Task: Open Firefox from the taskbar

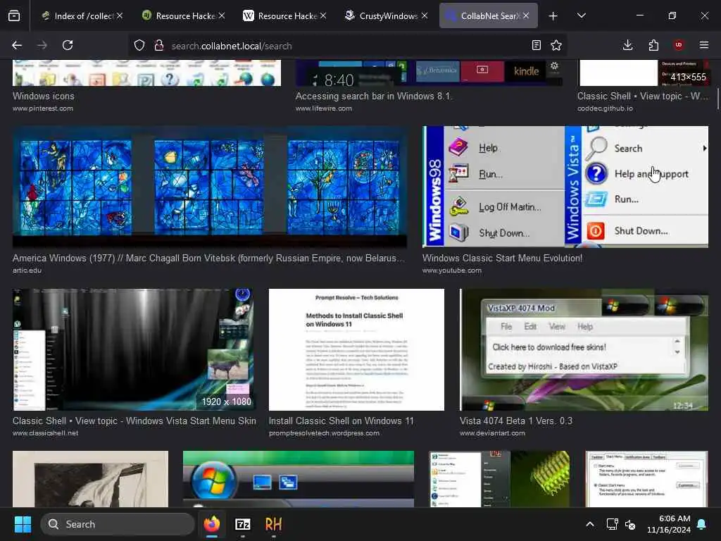Action: tap(212, 524)
